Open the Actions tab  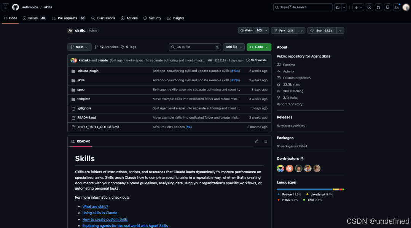click(129, 18)
